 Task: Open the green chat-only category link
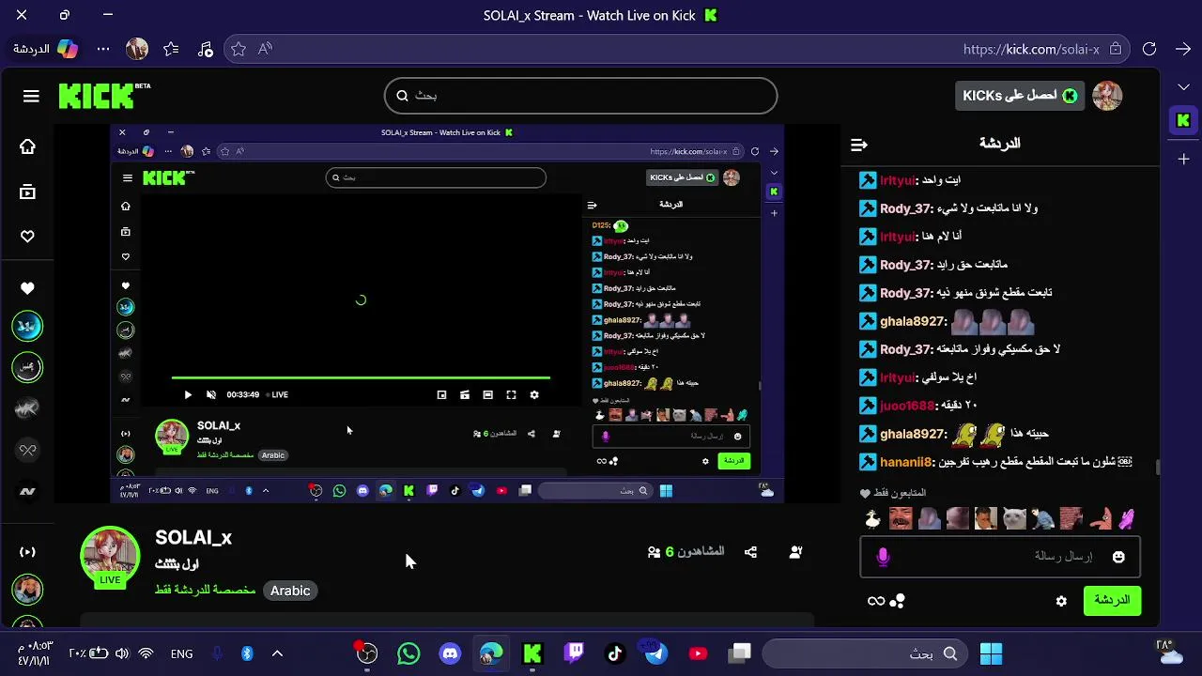click(x=205, y=591)
